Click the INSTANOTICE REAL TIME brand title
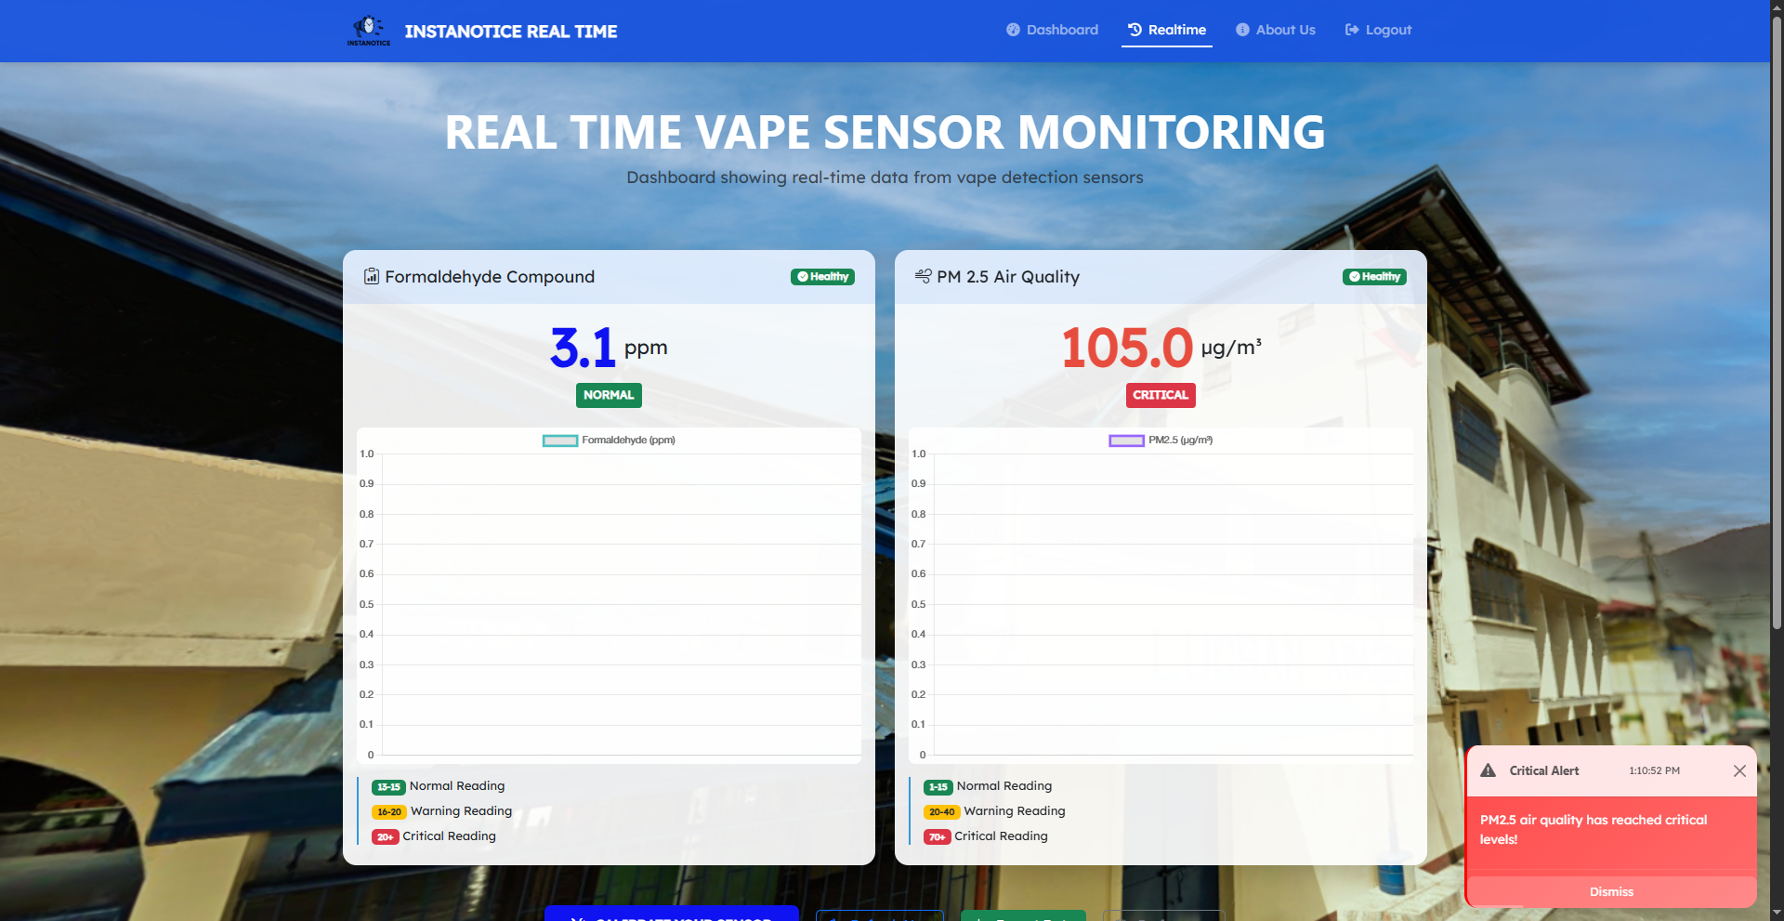1784x921 pixels. [x=510, y=32]
